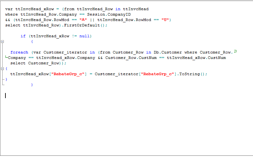
Task: Click the closing brace of the if block
Action: click(32, 85)
